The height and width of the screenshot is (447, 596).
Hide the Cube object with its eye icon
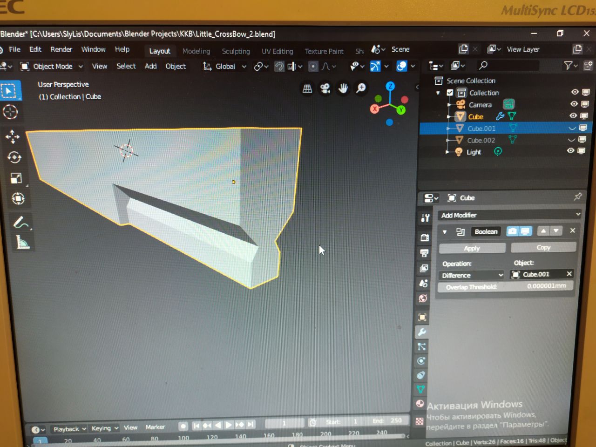tap(573, 115)
